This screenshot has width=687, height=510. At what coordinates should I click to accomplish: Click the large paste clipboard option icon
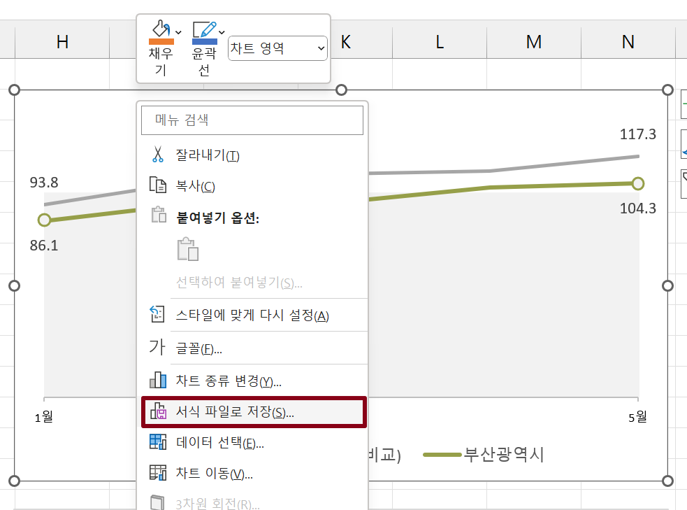click(188, 249)
